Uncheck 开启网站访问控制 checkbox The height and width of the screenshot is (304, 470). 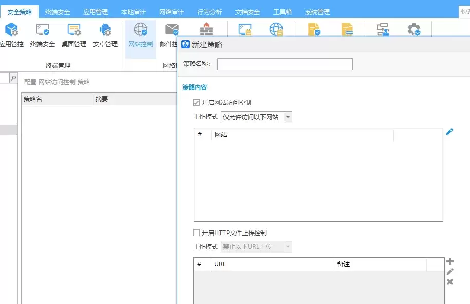(196, 103)
